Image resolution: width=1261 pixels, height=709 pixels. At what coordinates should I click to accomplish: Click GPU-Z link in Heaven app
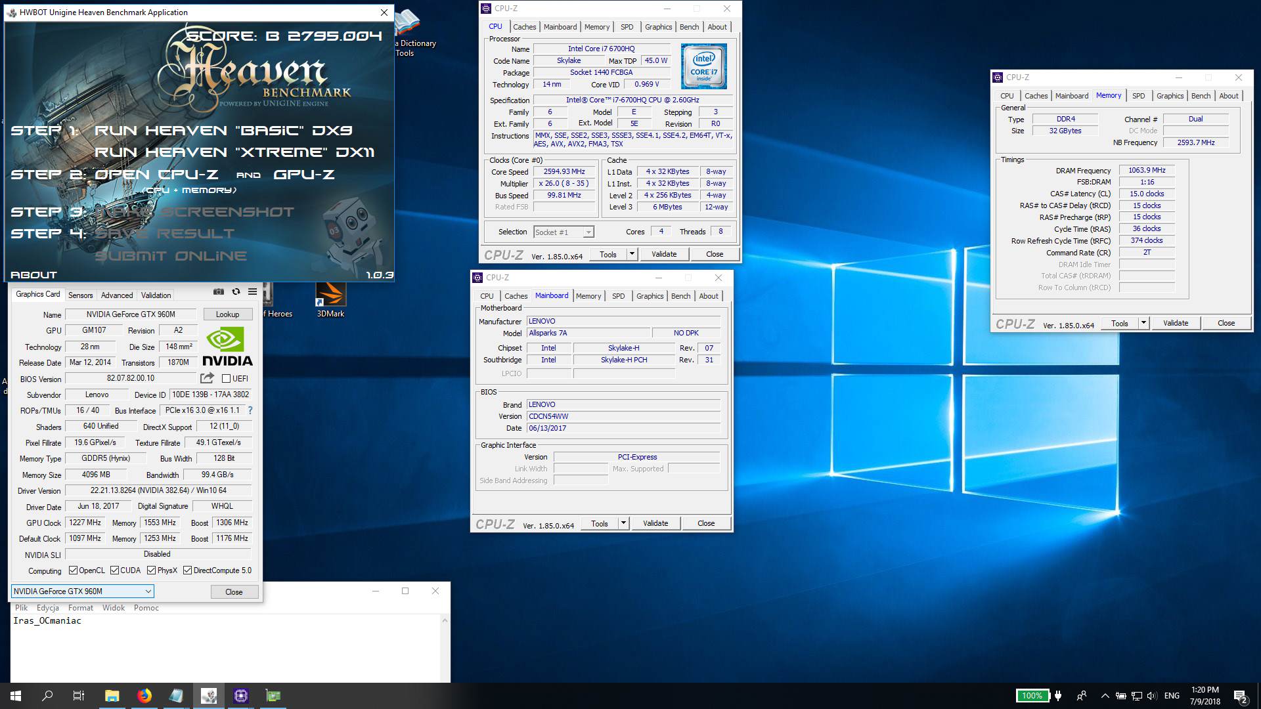[304, 175]
